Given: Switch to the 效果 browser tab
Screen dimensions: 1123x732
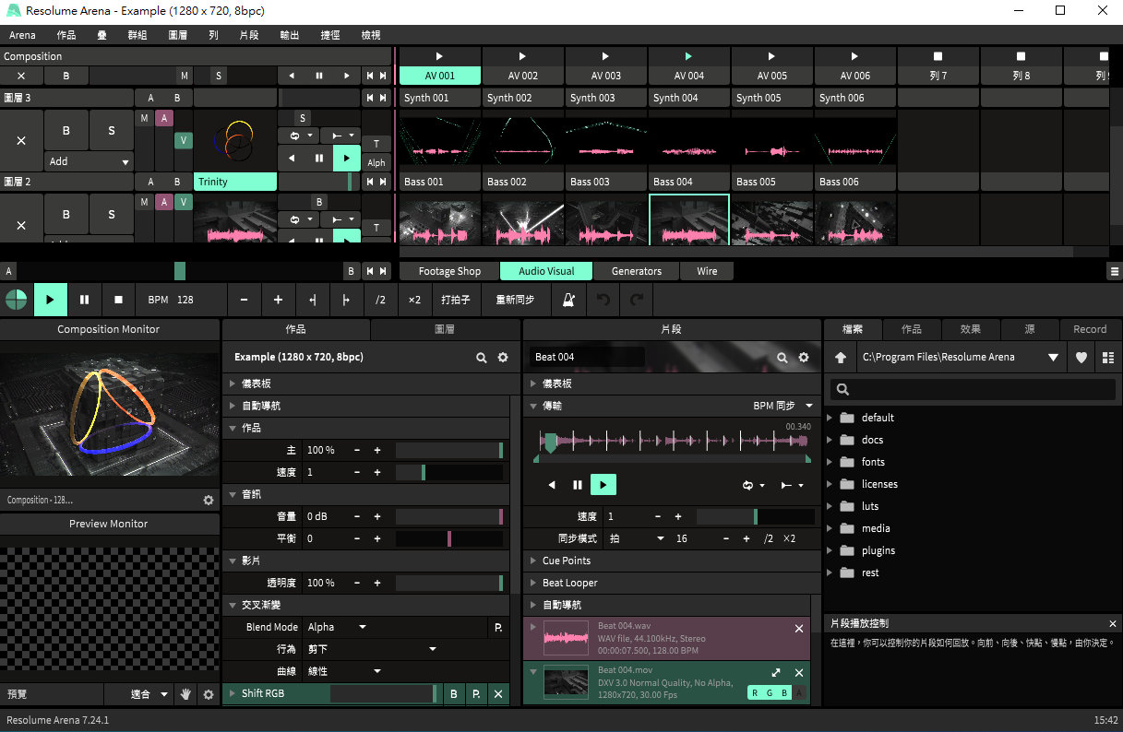Looking at the screenshot, I should click(970, 329).
